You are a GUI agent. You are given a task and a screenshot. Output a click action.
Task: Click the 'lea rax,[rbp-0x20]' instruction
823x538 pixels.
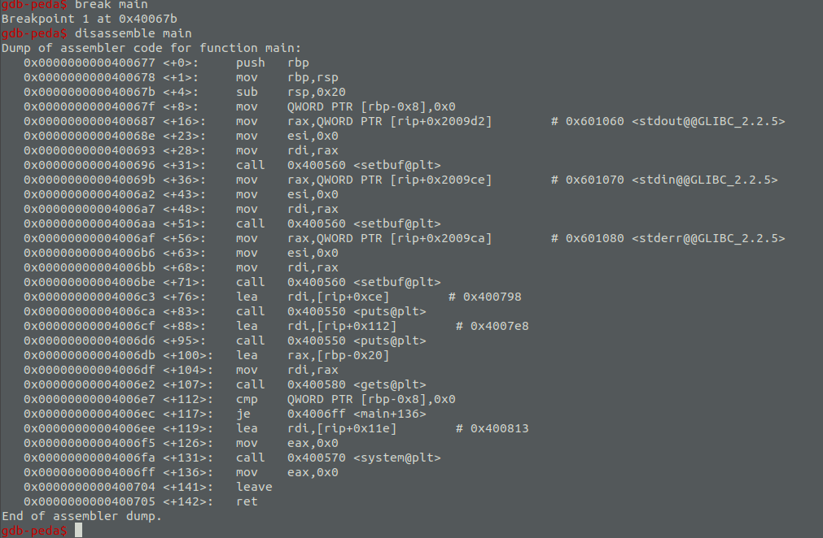[313, 355]
